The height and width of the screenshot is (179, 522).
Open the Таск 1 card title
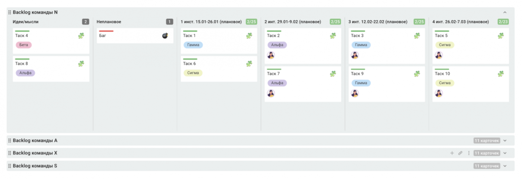pos(189,35)
